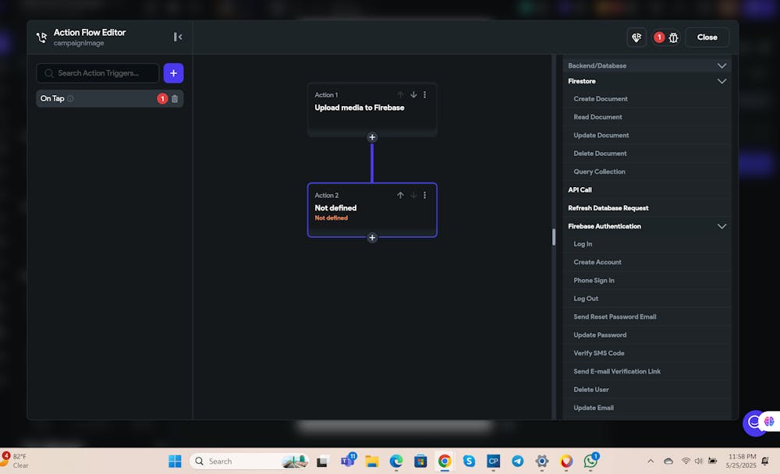Viewport: 780px width, 474px height.
Task: Move Action 1 down with arrow icon
Action: (x=413, y=94)
